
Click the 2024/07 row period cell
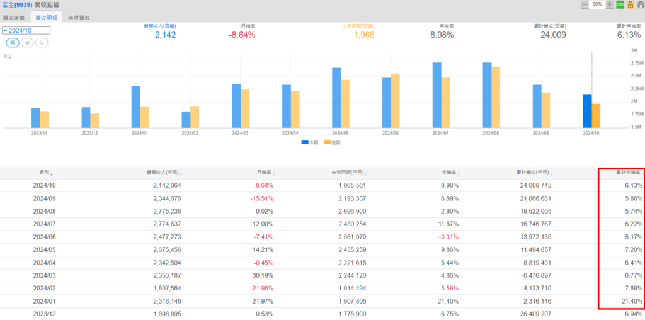pyautogui.click(x=43, y=224)
